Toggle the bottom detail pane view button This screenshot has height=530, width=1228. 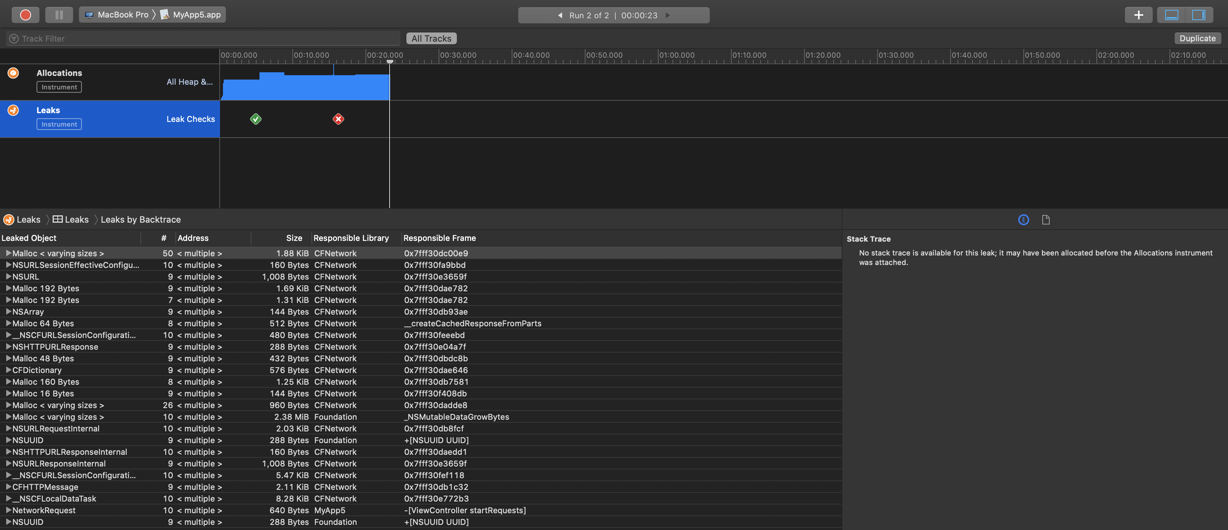[x=1171, y=15]
